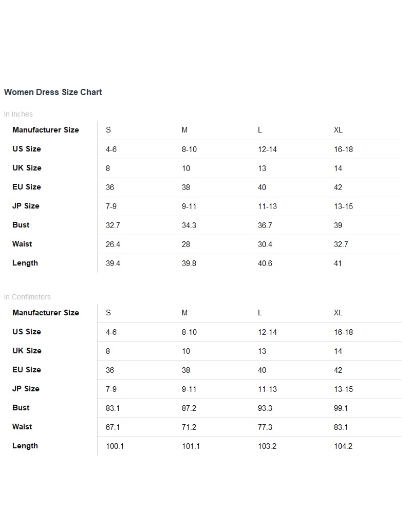
Task: Click JP Size 7-9 in the inches table
Action: (111, 206)
